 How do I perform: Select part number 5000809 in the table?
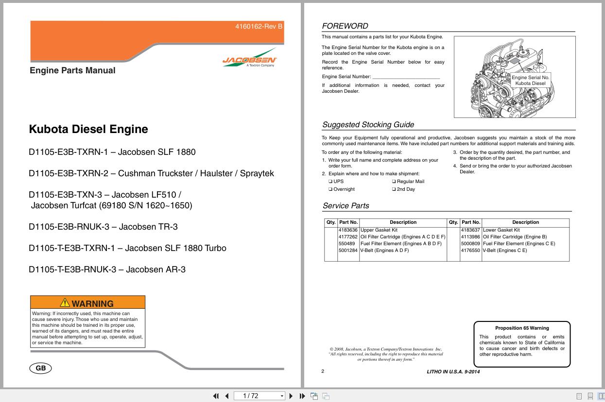[470, 244]
